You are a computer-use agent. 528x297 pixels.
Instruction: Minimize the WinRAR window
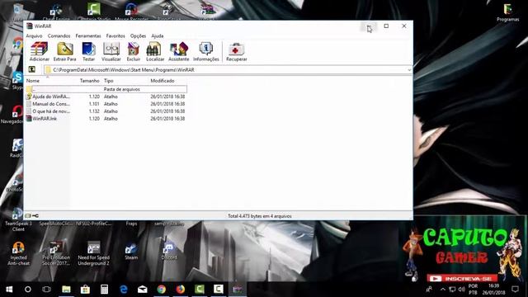tap(369, 26)
